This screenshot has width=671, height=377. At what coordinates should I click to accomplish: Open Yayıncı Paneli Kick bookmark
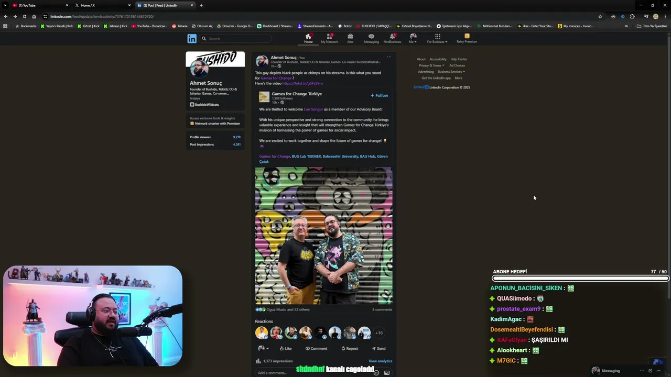click(56, 26)
